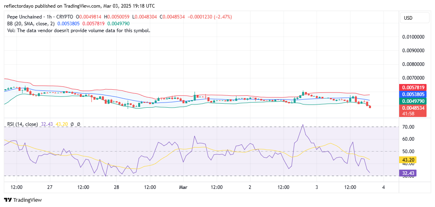Click the Vol data vendor notice text
435x207 pixels.
coord(79,31)
